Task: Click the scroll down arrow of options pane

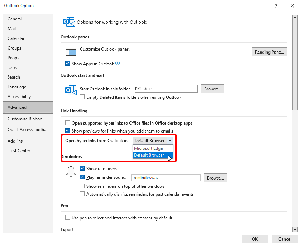Action: click(295, 229)
